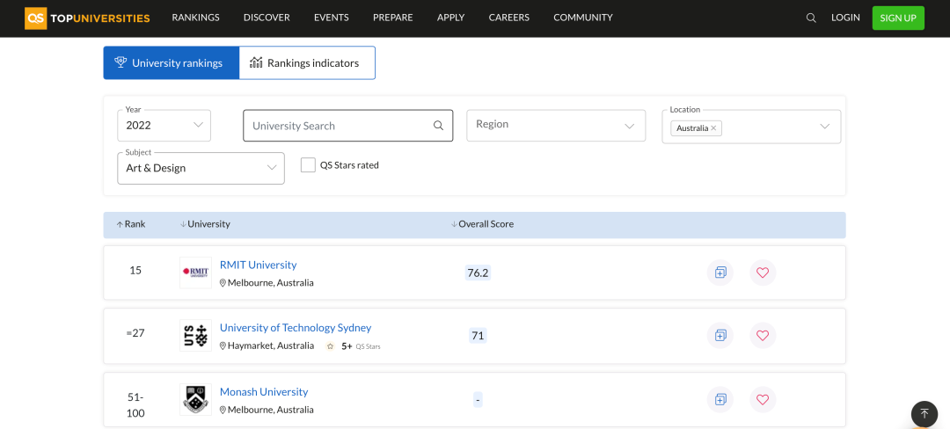Open site search magnifier in header

(x=811, y=18)
